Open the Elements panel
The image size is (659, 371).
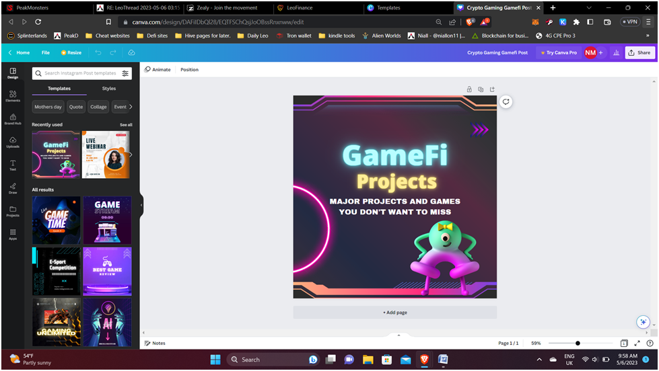click(13, 96)
